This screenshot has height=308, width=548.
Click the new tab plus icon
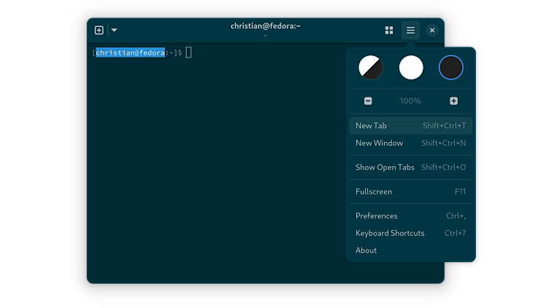click(99, 30)
